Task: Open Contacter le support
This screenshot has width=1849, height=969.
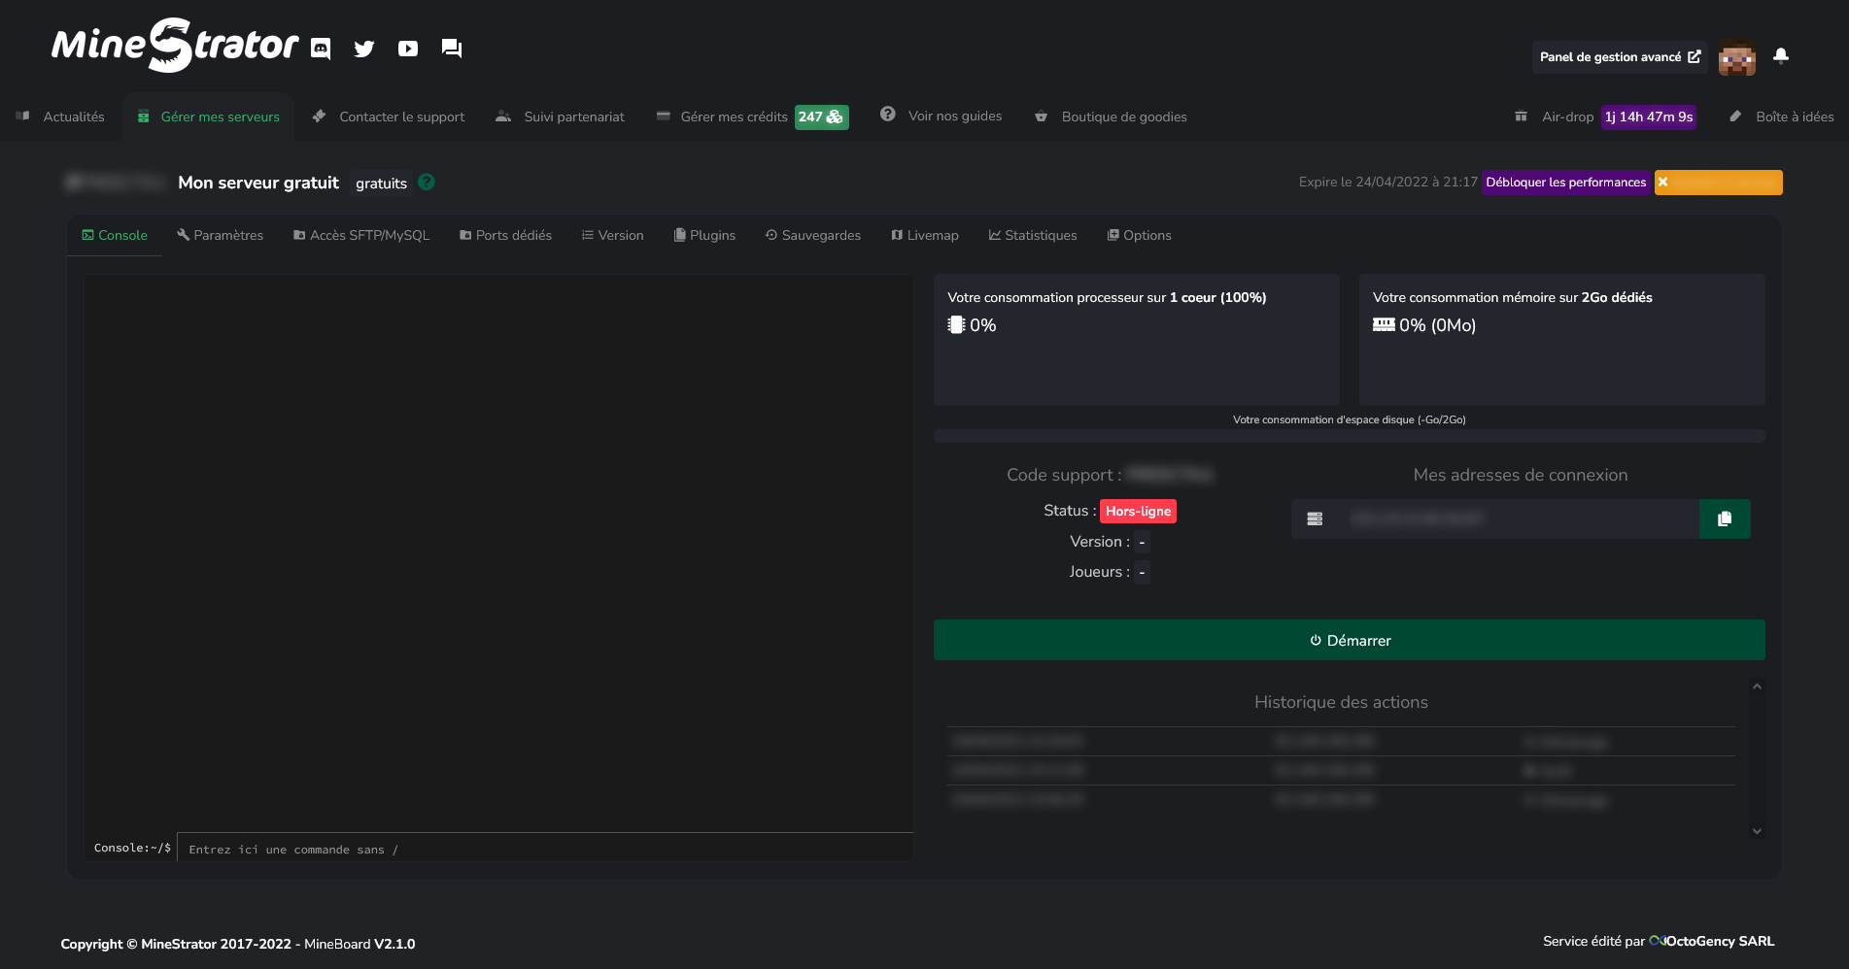Action: click(388, 117)
